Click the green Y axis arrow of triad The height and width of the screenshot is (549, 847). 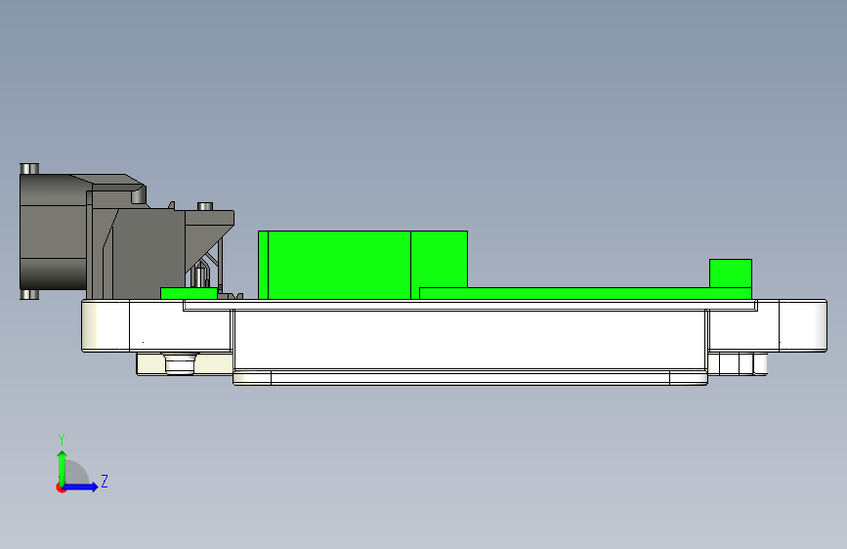tap(63, 468)
